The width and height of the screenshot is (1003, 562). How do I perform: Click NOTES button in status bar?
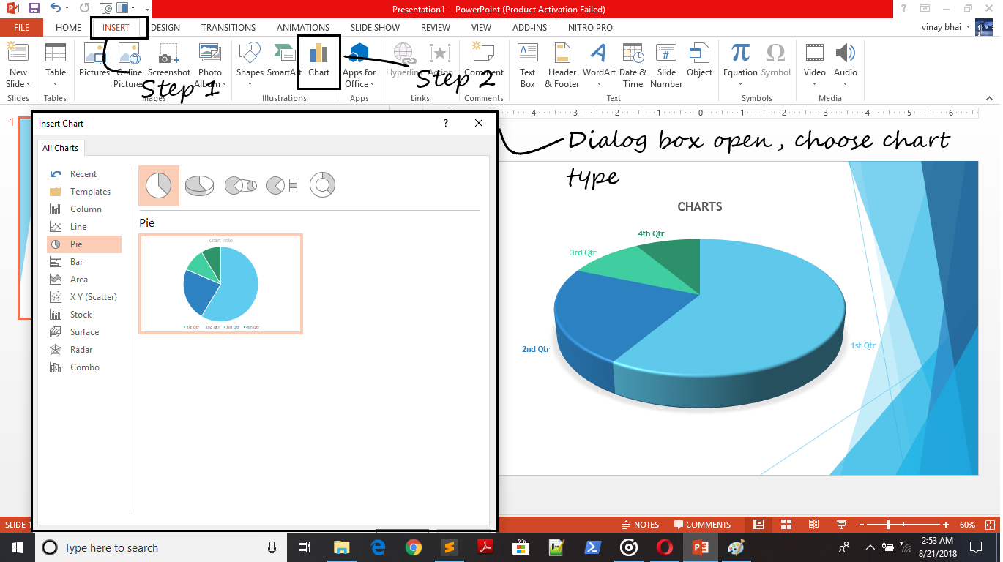640,525
